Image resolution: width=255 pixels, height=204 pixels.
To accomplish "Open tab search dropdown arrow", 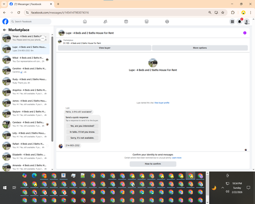I will (4, 4).
